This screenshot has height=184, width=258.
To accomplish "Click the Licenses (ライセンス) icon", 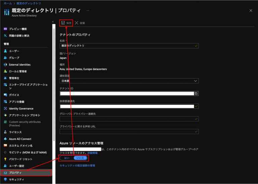I will [x=5, y=132].
